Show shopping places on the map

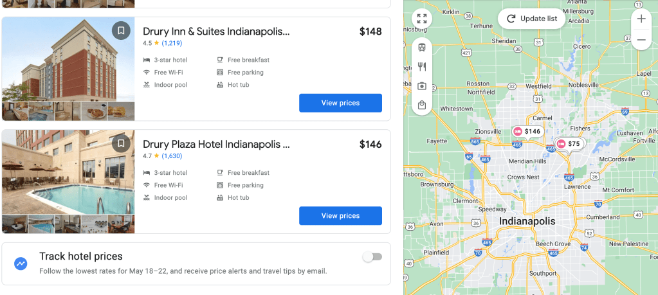tap(422, 105)
